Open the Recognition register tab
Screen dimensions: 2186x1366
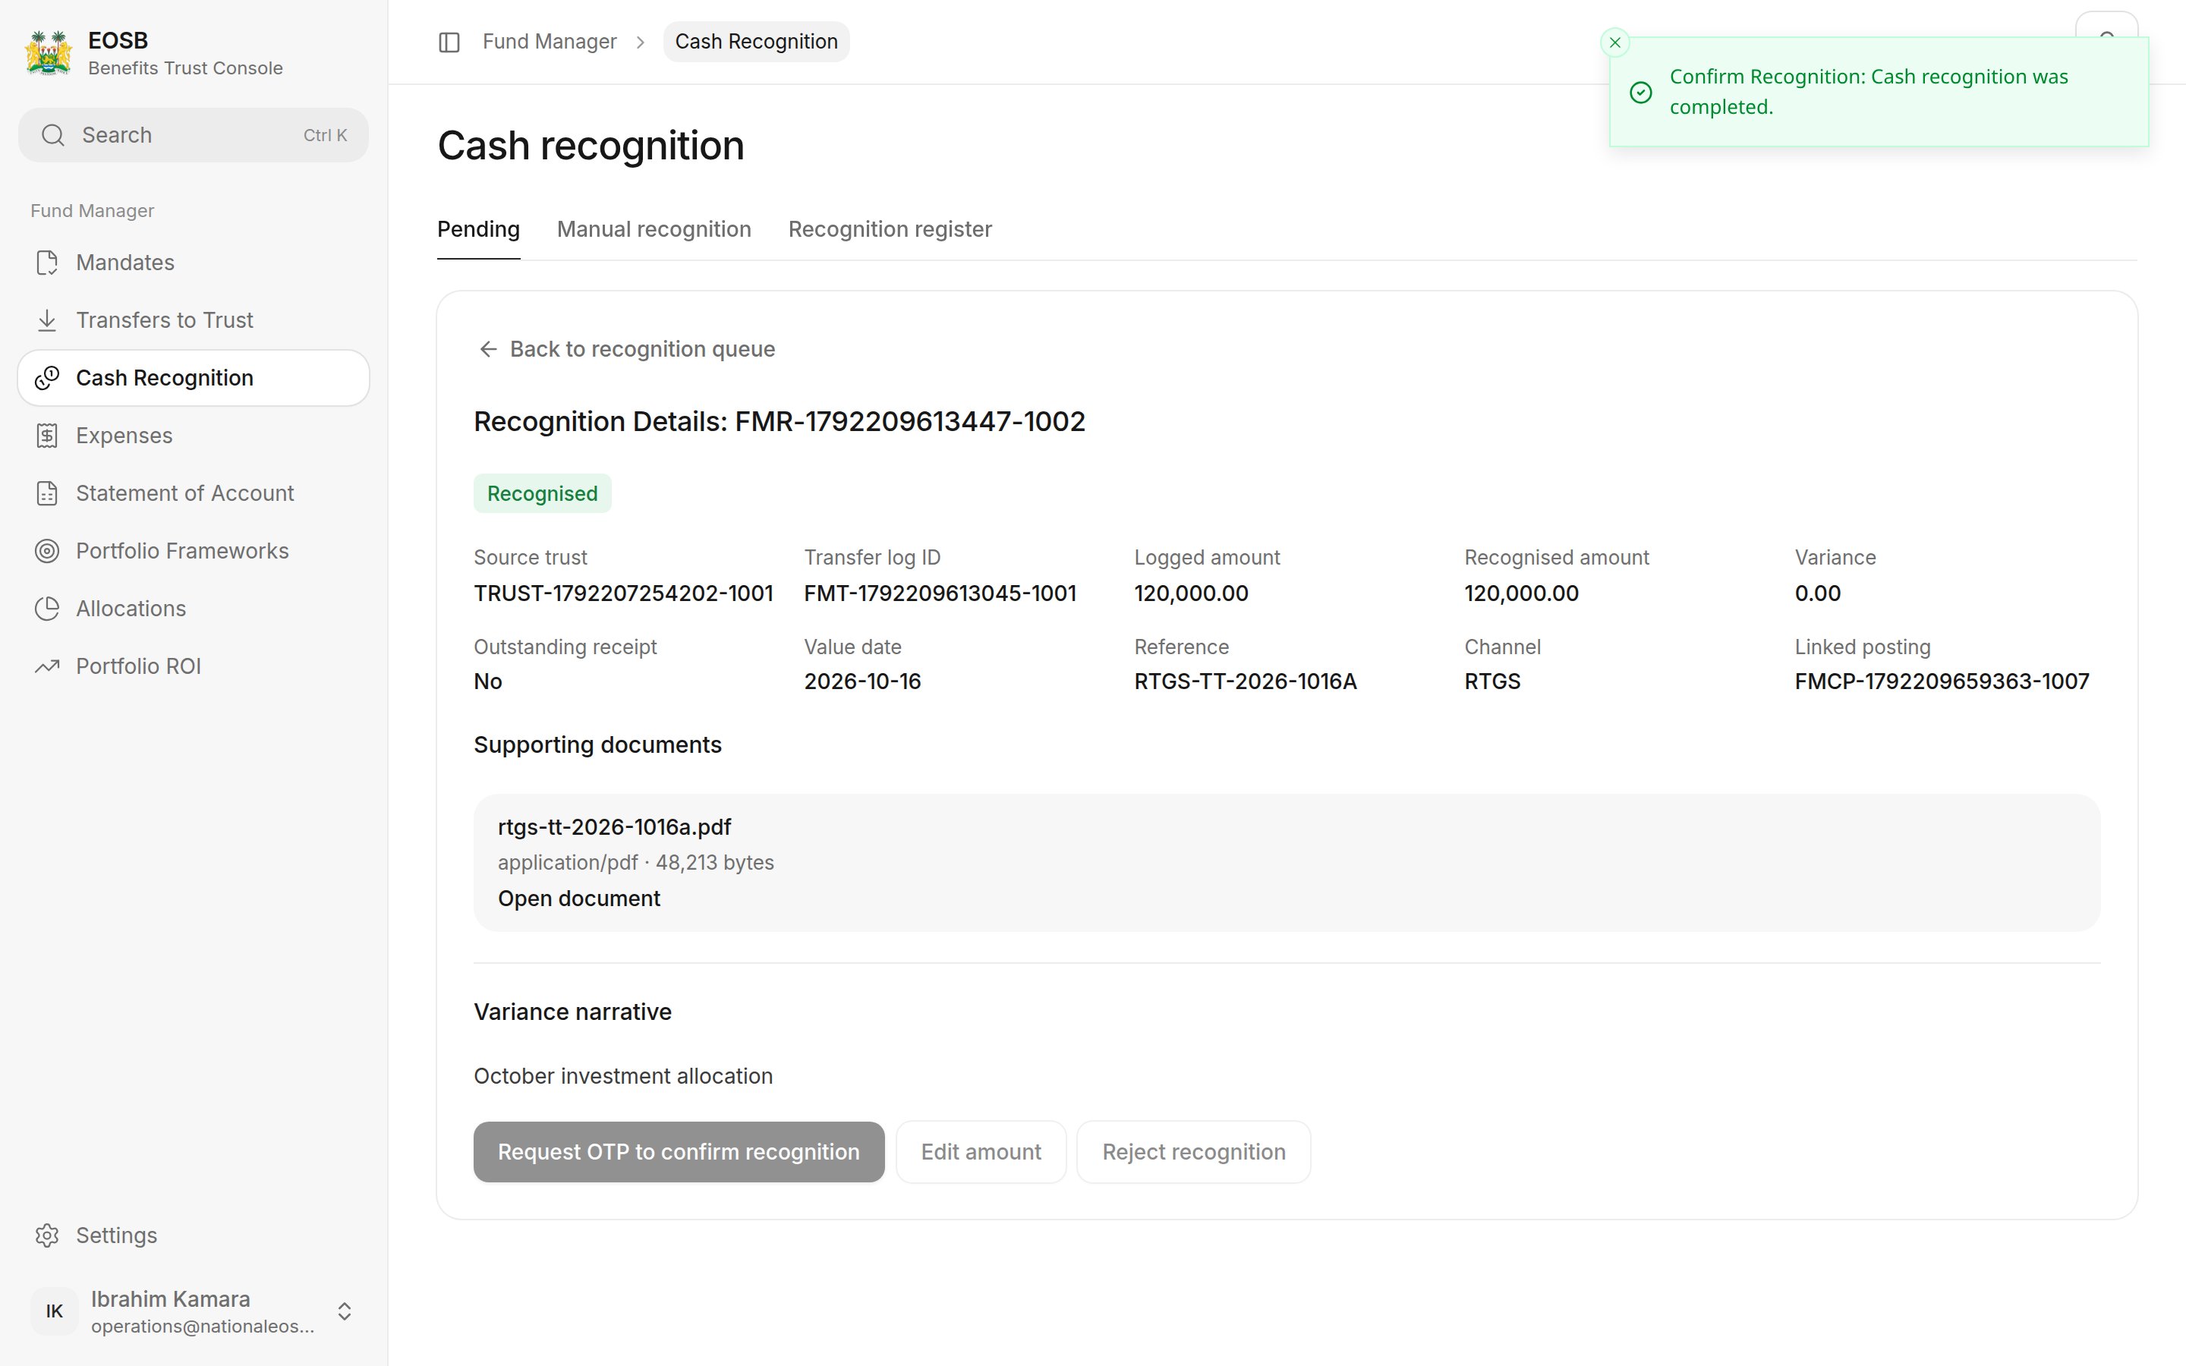click(x=890, y=229)
